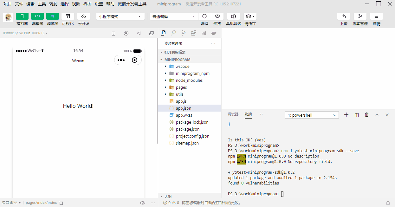Open the iPhone 6/7/8 Plus device dropdown
Viewport: 395px width, 207px height.
click(x=25, y=33)
